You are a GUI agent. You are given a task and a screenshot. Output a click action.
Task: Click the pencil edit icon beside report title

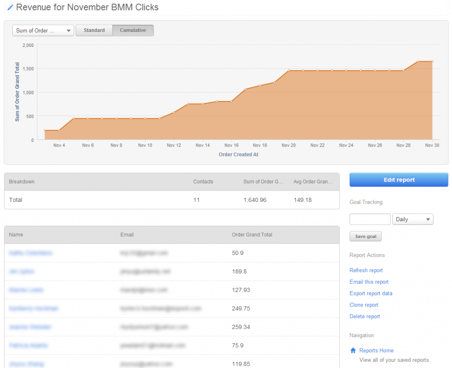[10, 8]
